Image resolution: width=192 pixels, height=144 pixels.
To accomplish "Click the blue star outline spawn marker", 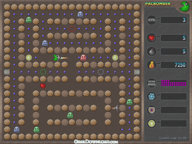I will pyautogui.click(x=101, y=72).
